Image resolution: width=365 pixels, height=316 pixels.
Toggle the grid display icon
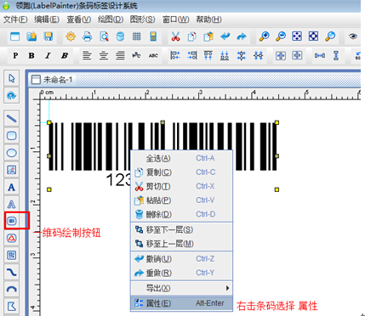click(137, 37)
